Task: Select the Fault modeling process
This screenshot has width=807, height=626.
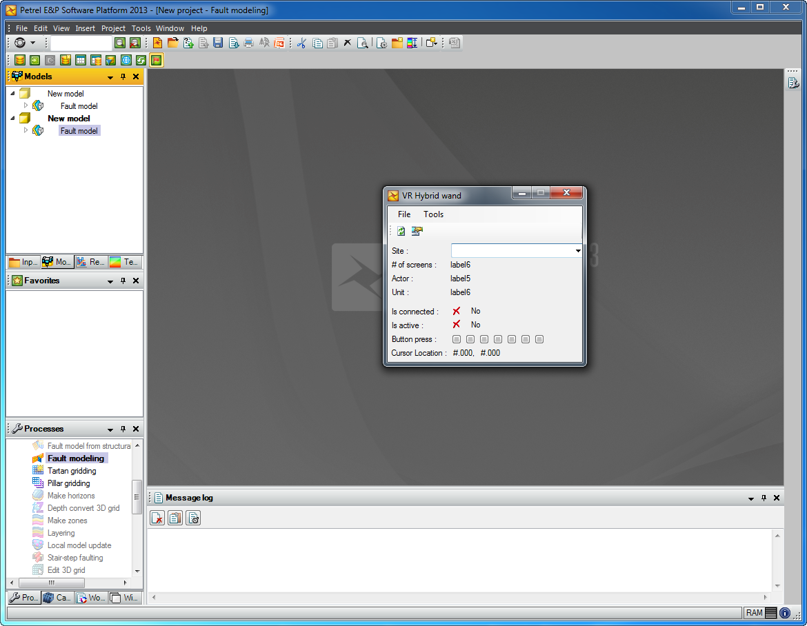Action: (76, 458)
